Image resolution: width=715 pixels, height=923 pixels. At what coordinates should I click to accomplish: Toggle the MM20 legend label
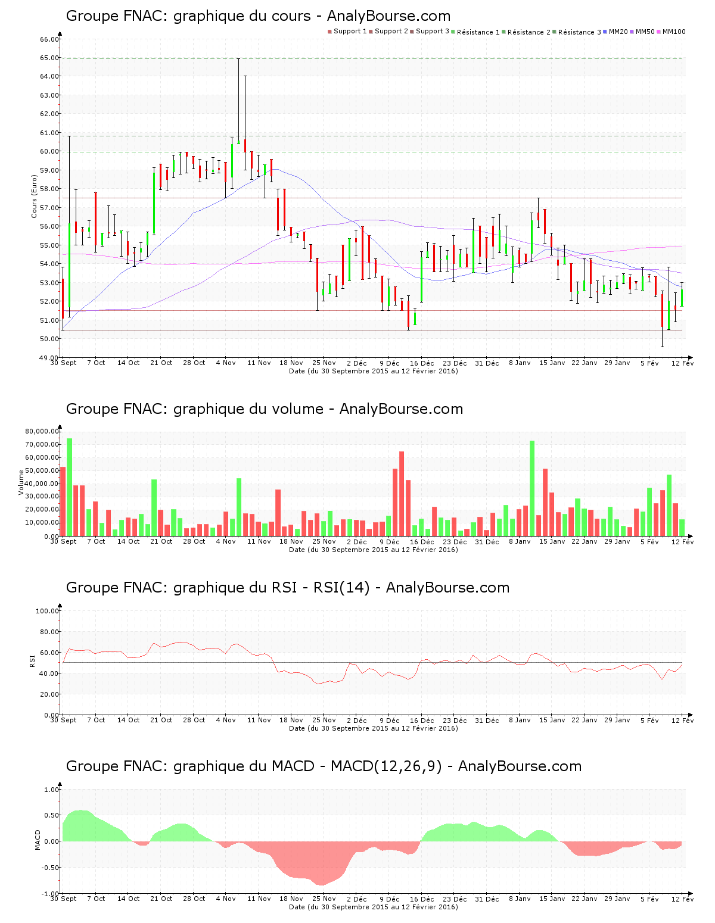point(618,32)
